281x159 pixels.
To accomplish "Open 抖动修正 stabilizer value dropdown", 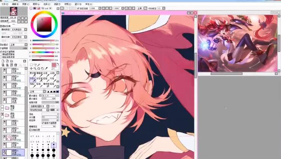I will pyautogui.click(x=164, y=8).
